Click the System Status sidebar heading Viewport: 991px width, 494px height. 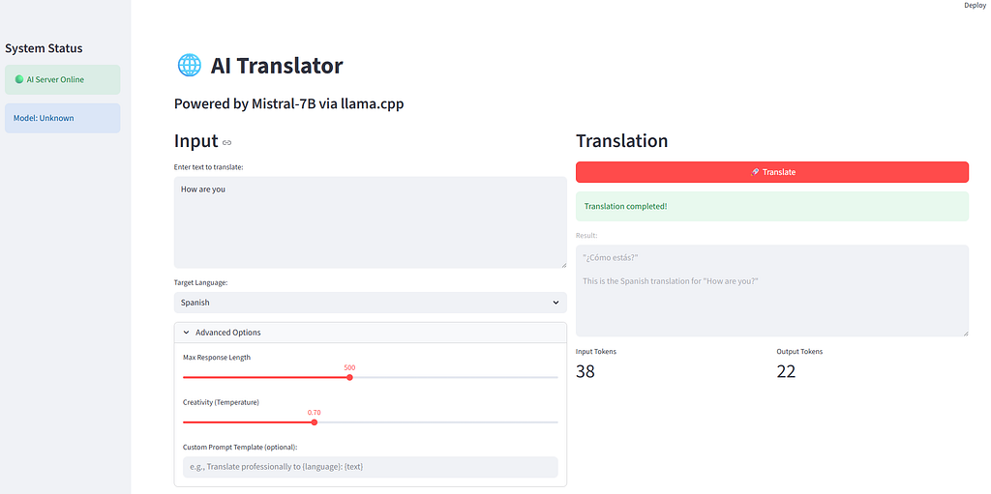(44, 48)
